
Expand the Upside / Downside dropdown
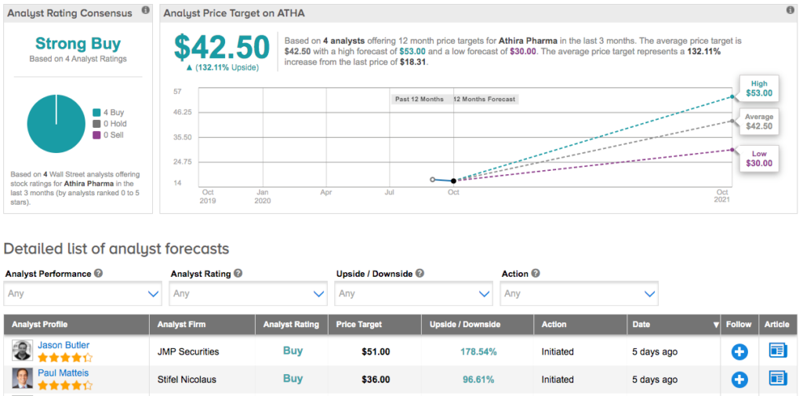pos(413,294)
